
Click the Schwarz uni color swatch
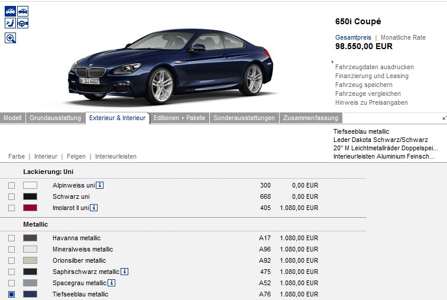pos(30,196)
